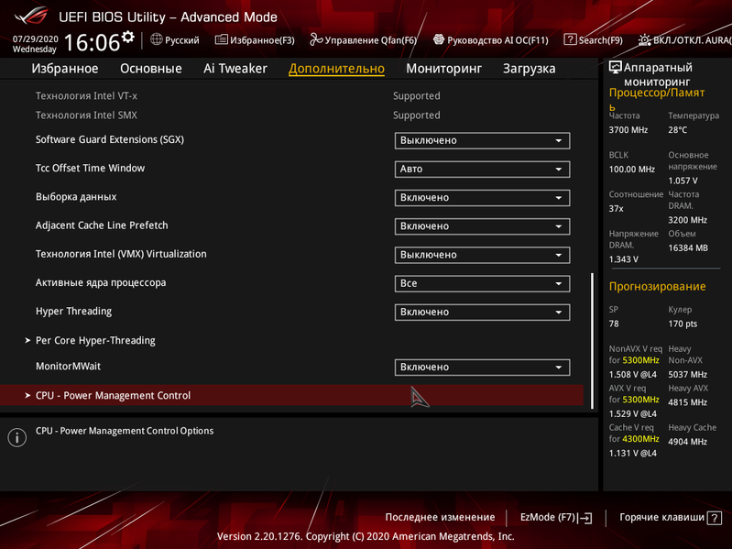Click the Прогнозирование heading

(657, 286)
